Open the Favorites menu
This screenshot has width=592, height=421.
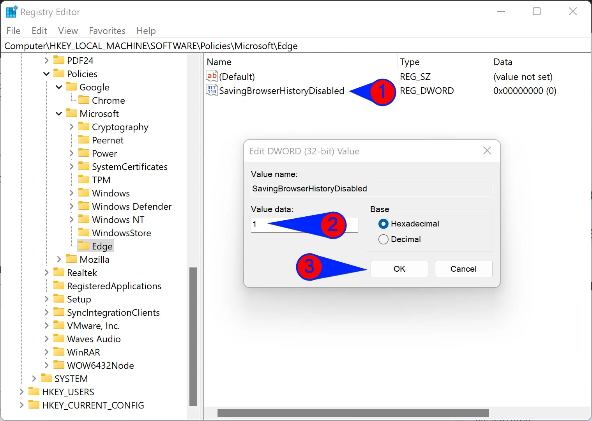point(107,31)
